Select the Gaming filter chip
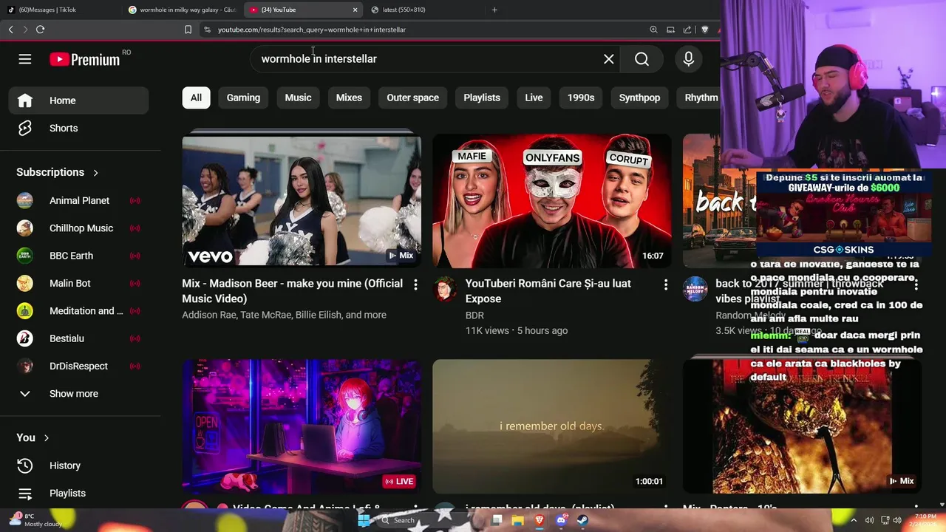The image size is (946, 532). [243, 98]
